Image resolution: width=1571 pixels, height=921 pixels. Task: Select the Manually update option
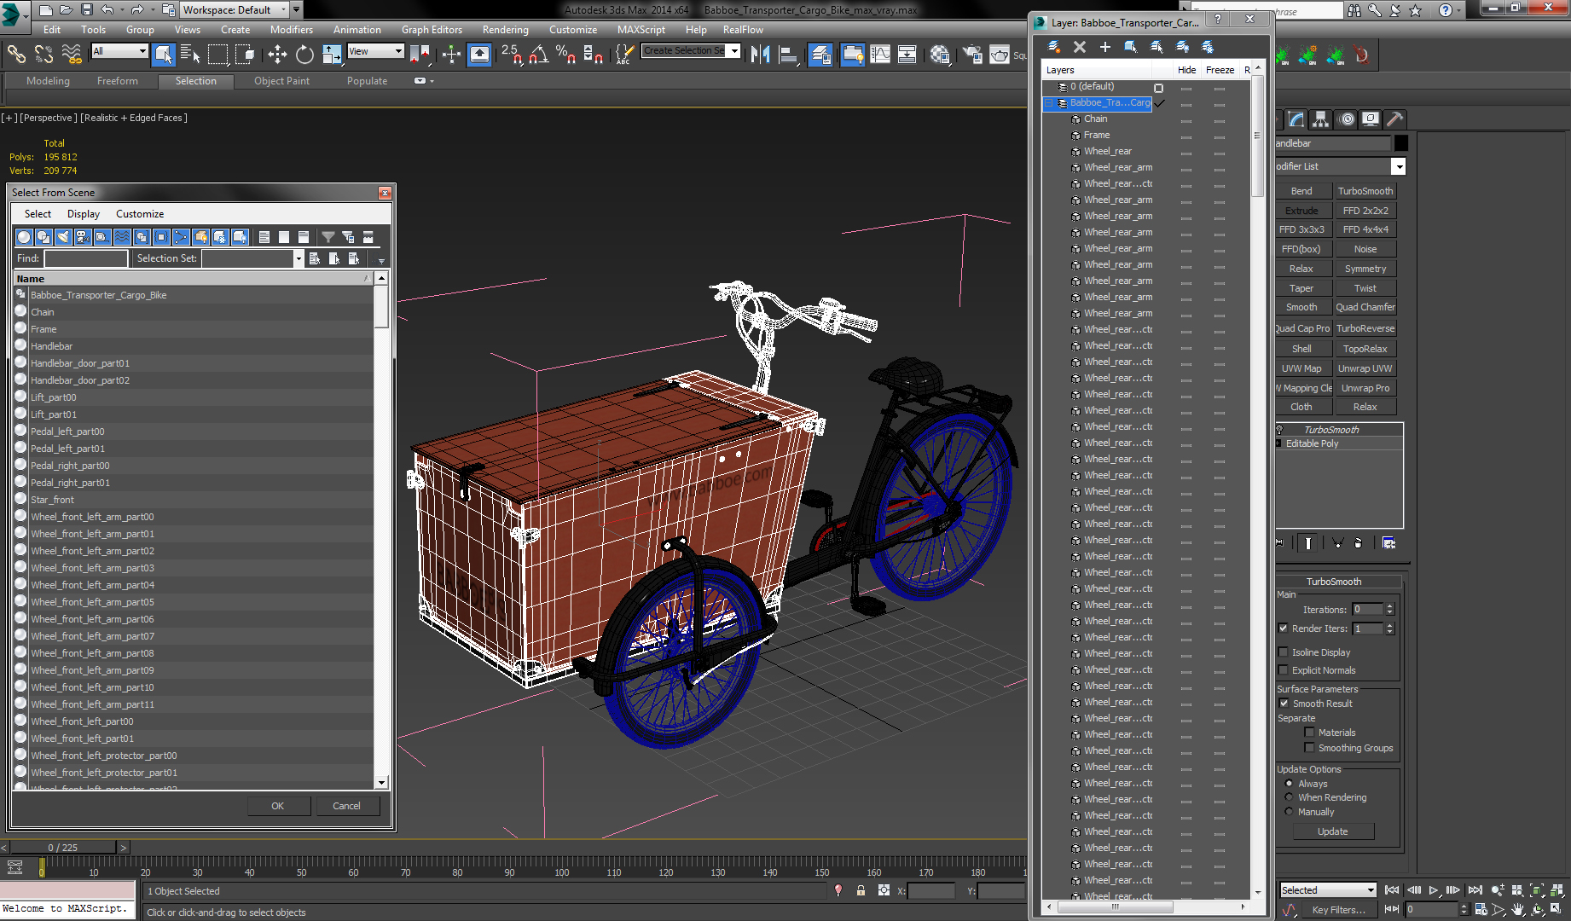click(1289, 812)
